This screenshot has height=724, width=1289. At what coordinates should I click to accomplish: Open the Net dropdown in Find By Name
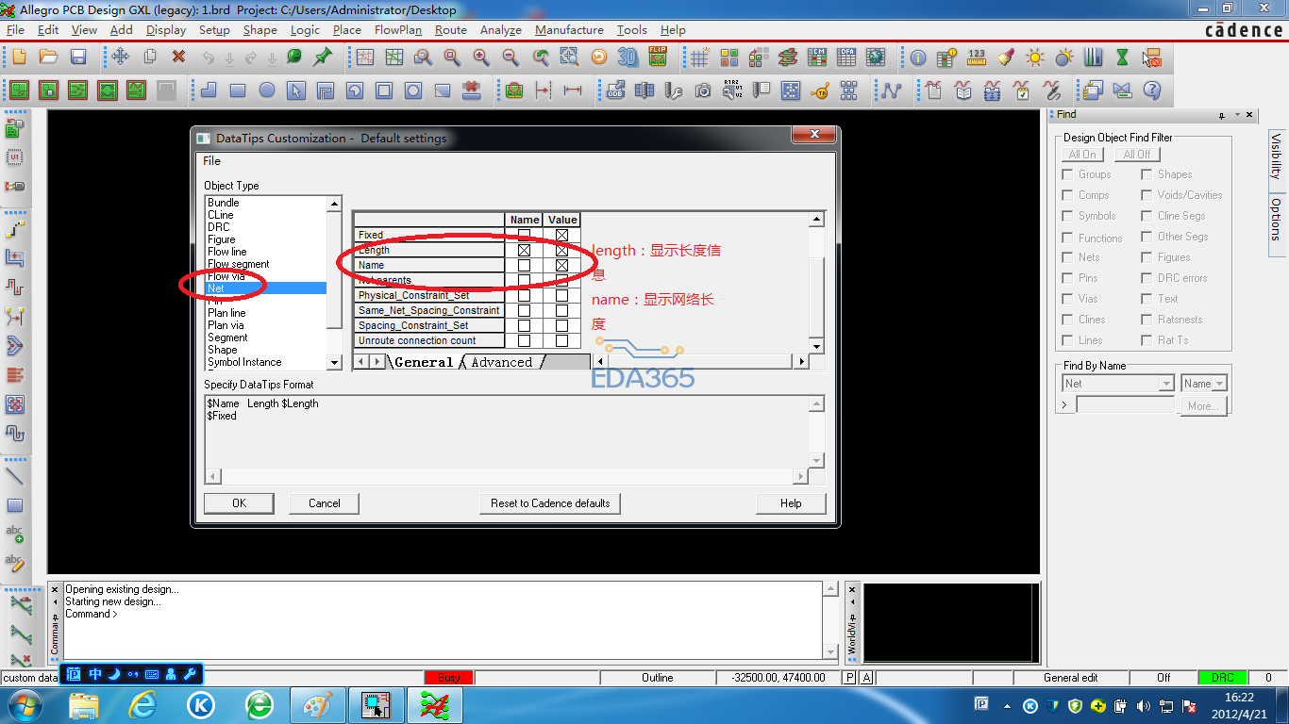click(x=1166, y=384)
